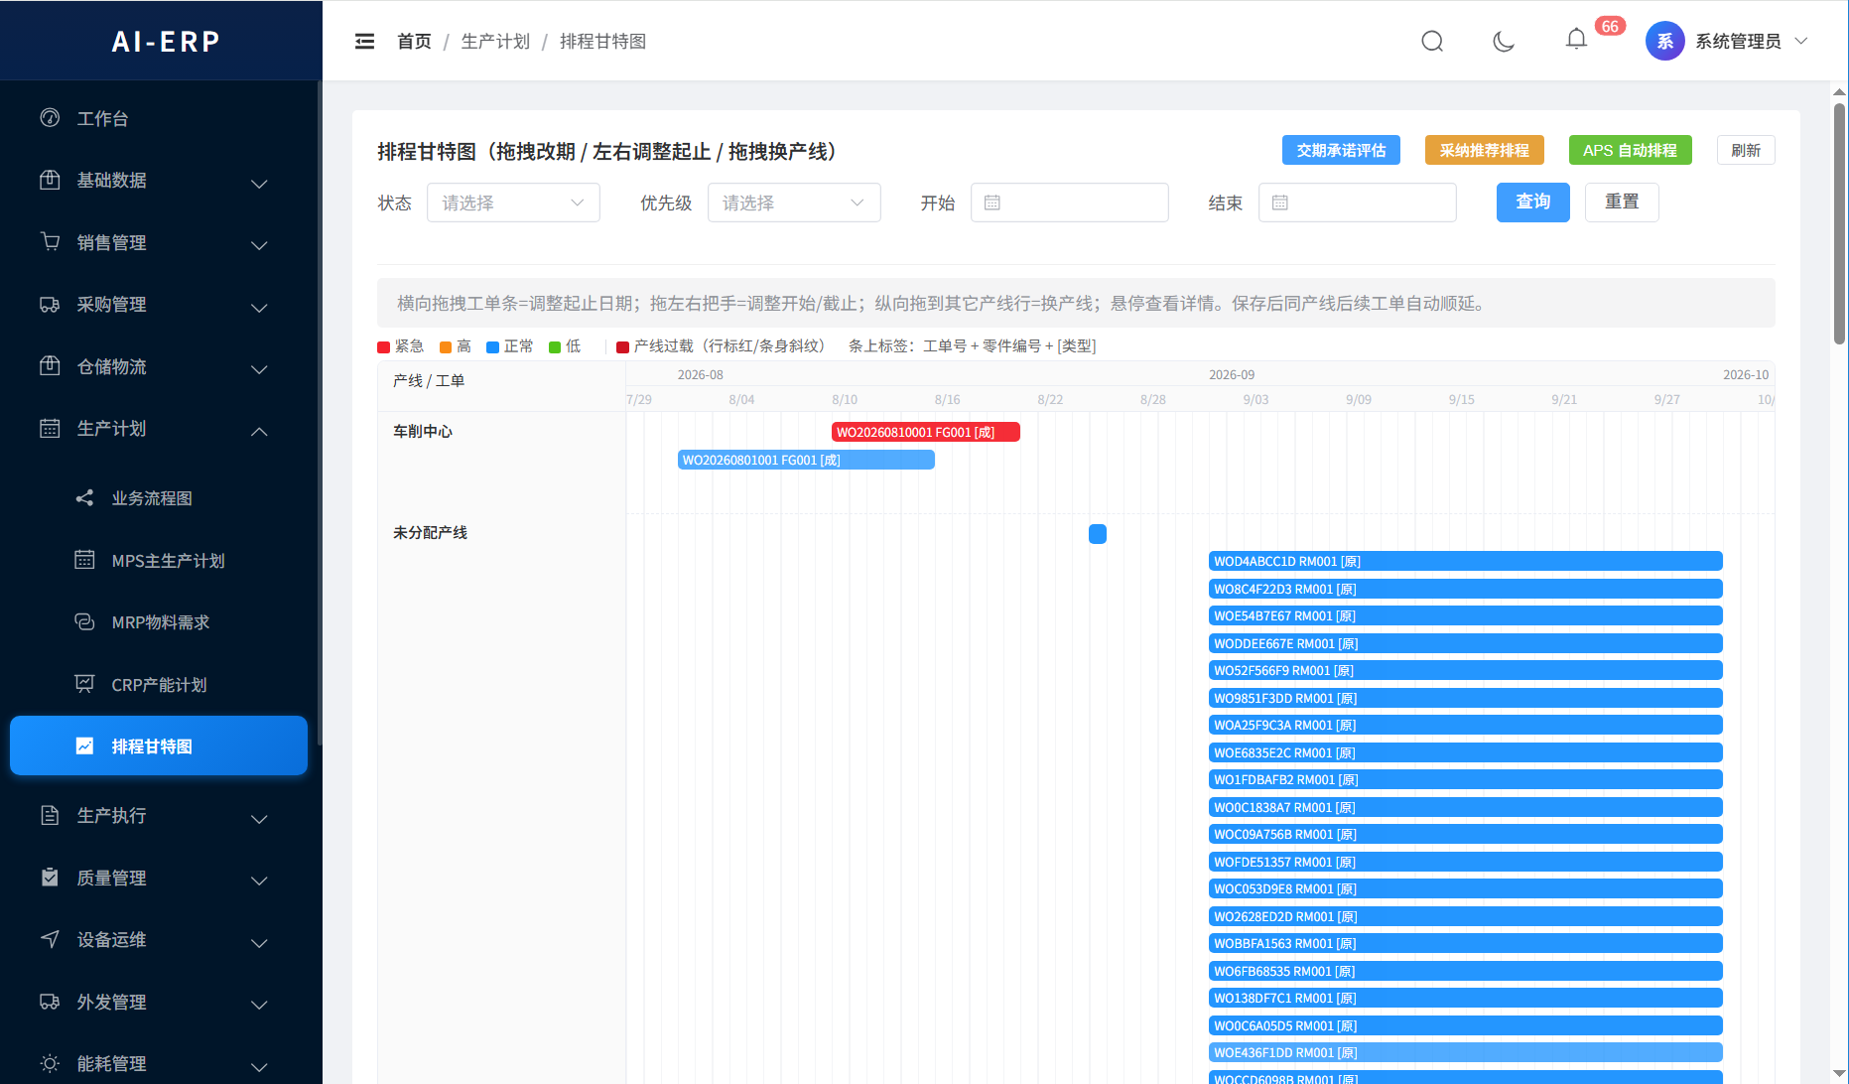The height and width of the screenshot is (1084, 1849).
Task: Click the calendar icon in 开始 field
Action: [991, 203]
